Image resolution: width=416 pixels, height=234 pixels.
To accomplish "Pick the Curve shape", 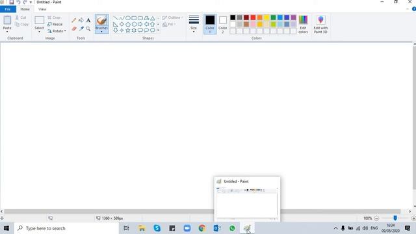I will pyautogui.click(x=122, y=18).
